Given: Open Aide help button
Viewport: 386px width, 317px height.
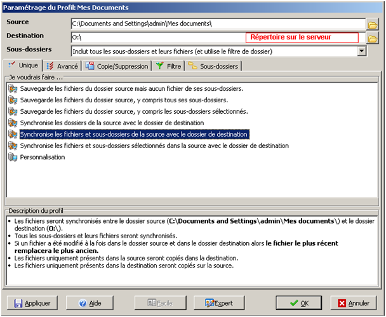Looking at the screenshot, I should (90, 303).
